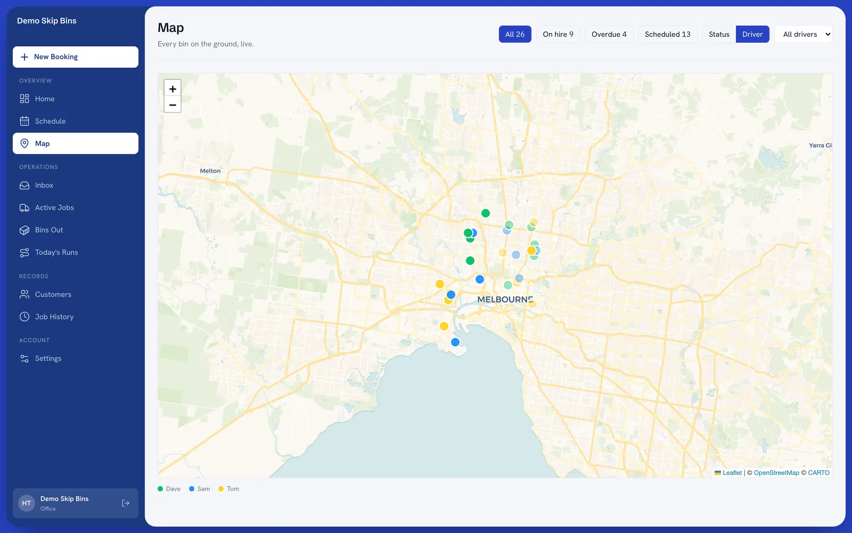Open account Settings
852x533 pixels.
pos(76,358)
